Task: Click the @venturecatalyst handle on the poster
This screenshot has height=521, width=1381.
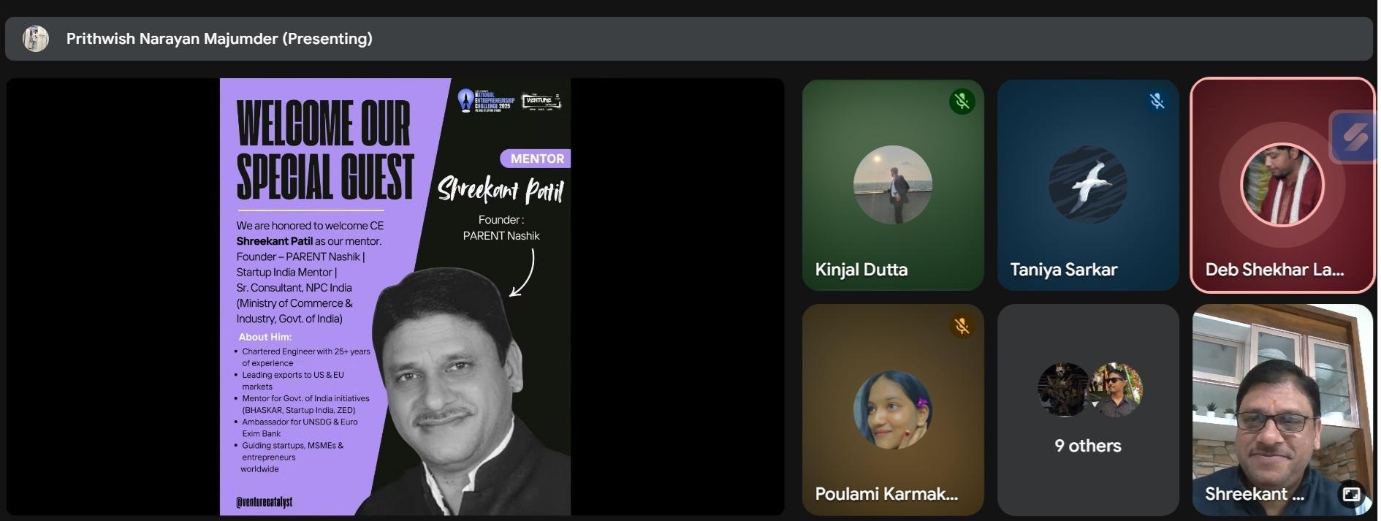Action: [x=264, y=502]
